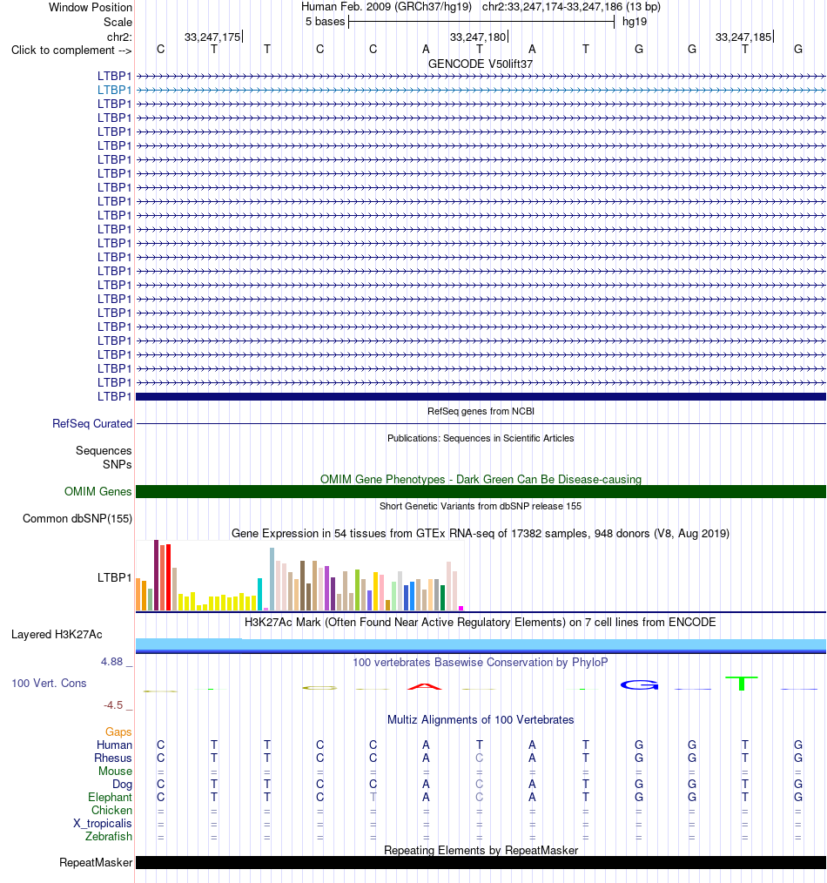Image resolution: width=827 pixels, height=883 pixels.
Task: Click the Common dbSNP(155) label
Action: (x=77, y=519)
